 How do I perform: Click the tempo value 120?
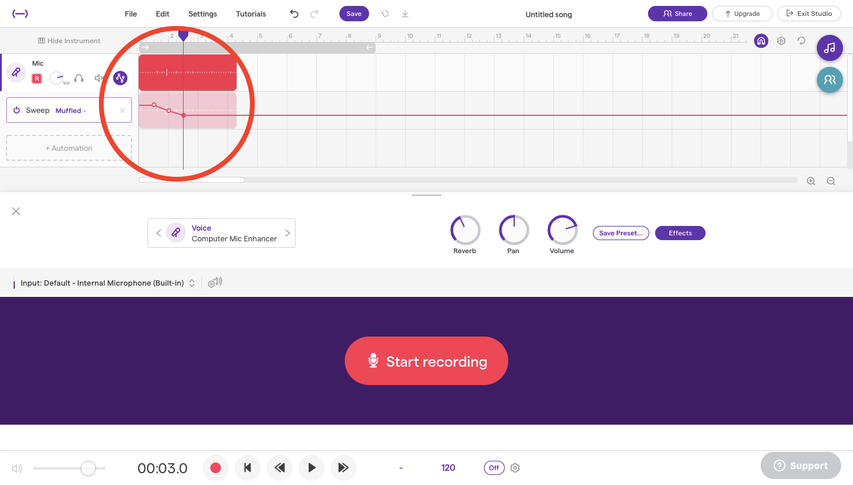(x=448, y=468)
